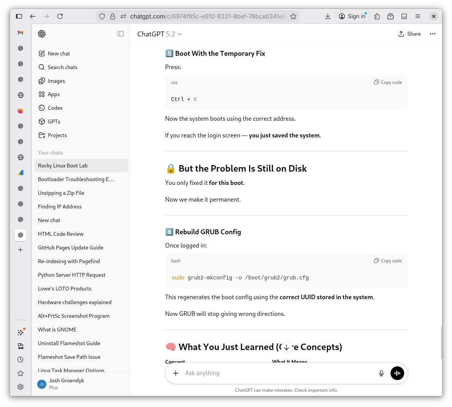Copy code for the grub2-mkconfig command
This screenshot has width=452, height=407.
(388, 261)
